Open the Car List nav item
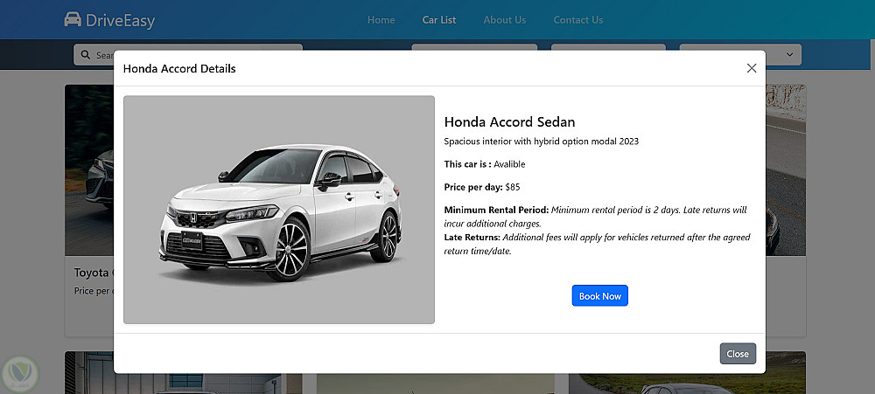 (x=438, y=20)
